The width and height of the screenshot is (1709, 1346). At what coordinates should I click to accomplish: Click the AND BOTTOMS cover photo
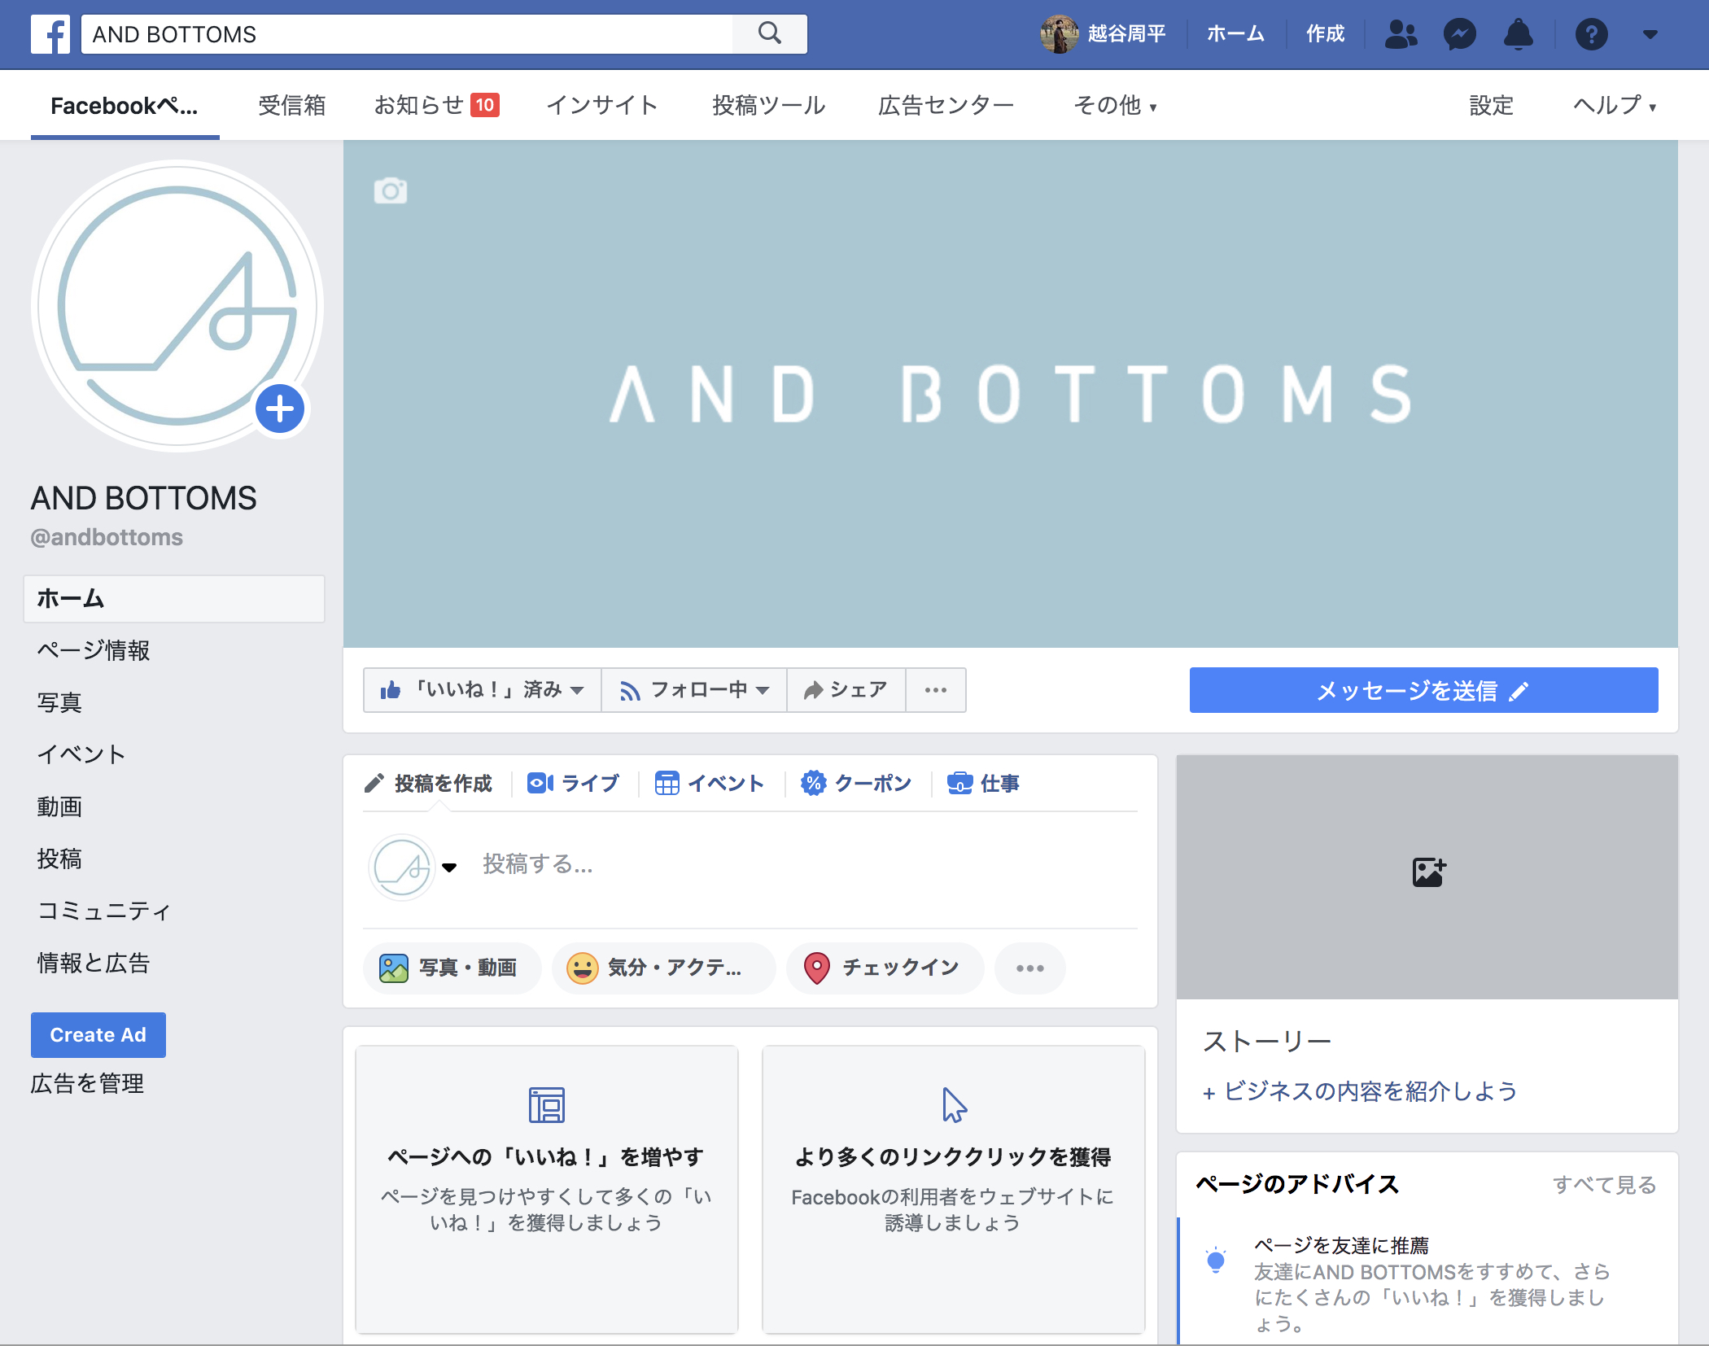click(x=1011, y=394)
